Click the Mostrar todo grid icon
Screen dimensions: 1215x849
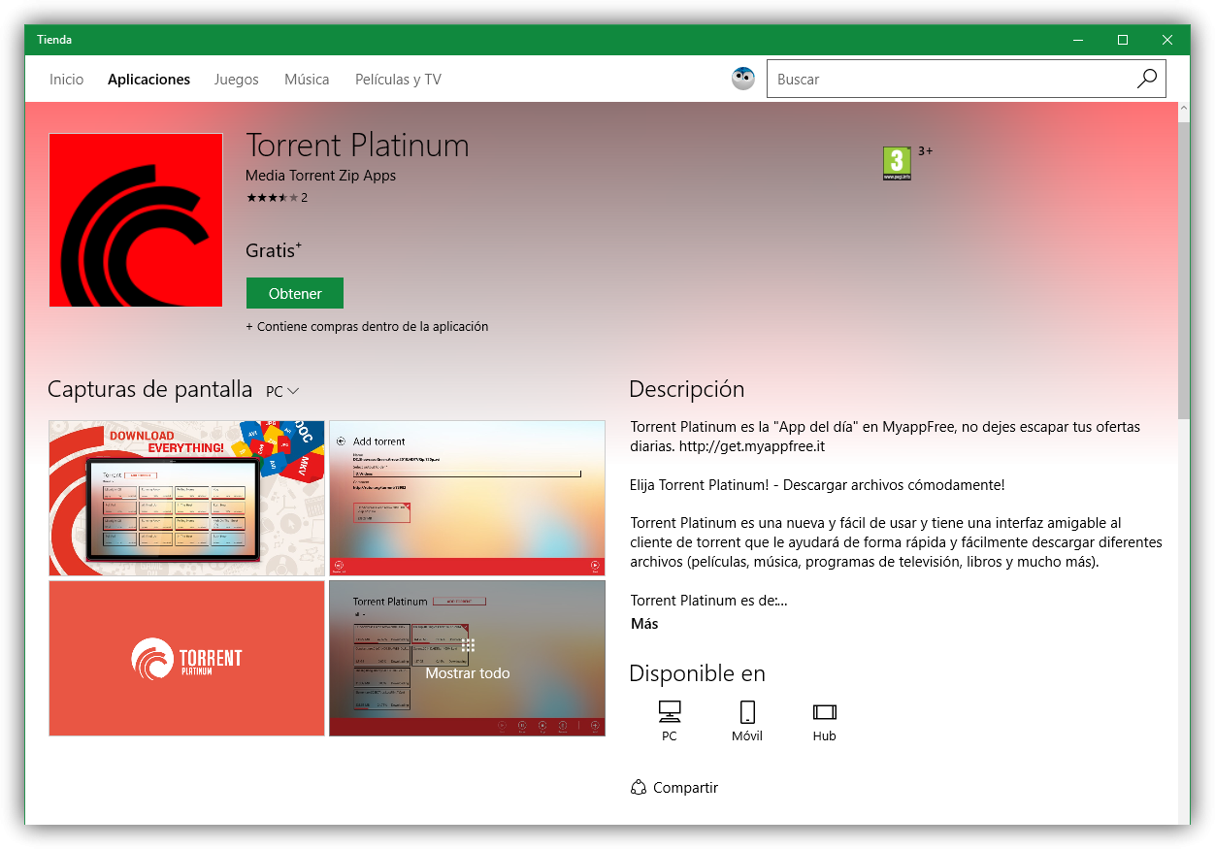[468, 645]
